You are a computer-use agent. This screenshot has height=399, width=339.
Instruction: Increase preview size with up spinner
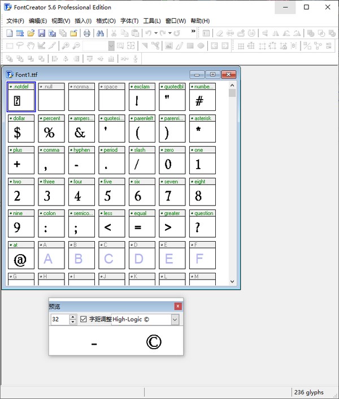pos(73,317)
